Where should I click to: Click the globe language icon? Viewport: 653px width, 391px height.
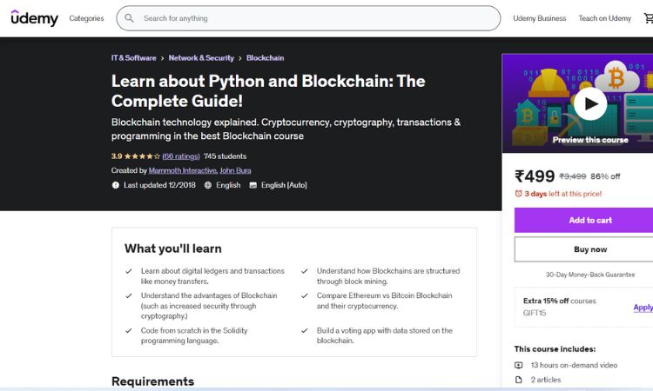tap(208, 185)
